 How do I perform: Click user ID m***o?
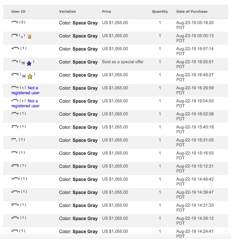[15, 179]
